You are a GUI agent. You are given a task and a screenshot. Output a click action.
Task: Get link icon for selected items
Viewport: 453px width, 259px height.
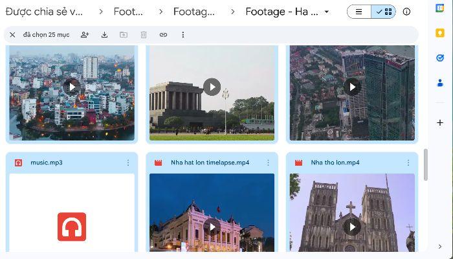click(163, 35)
